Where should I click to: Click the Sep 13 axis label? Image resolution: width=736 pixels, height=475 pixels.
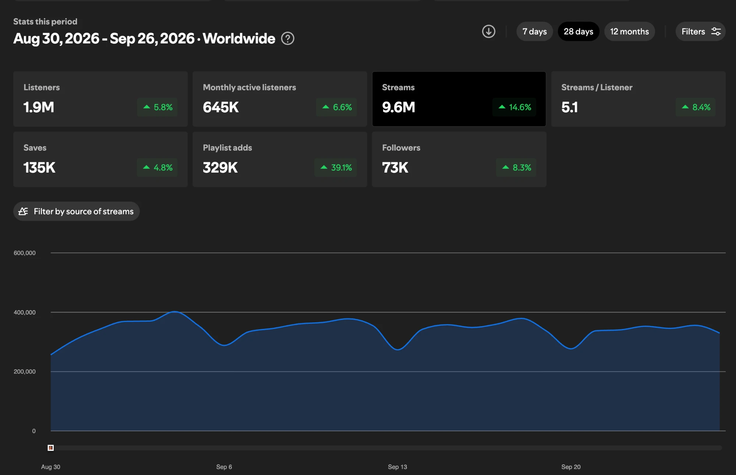(397, 467)
